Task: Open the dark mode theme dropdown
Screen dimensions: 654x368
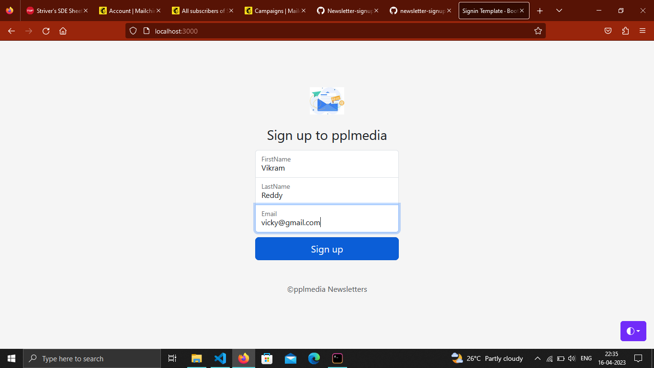Action: pyautogui.click(x=633, y=331)
